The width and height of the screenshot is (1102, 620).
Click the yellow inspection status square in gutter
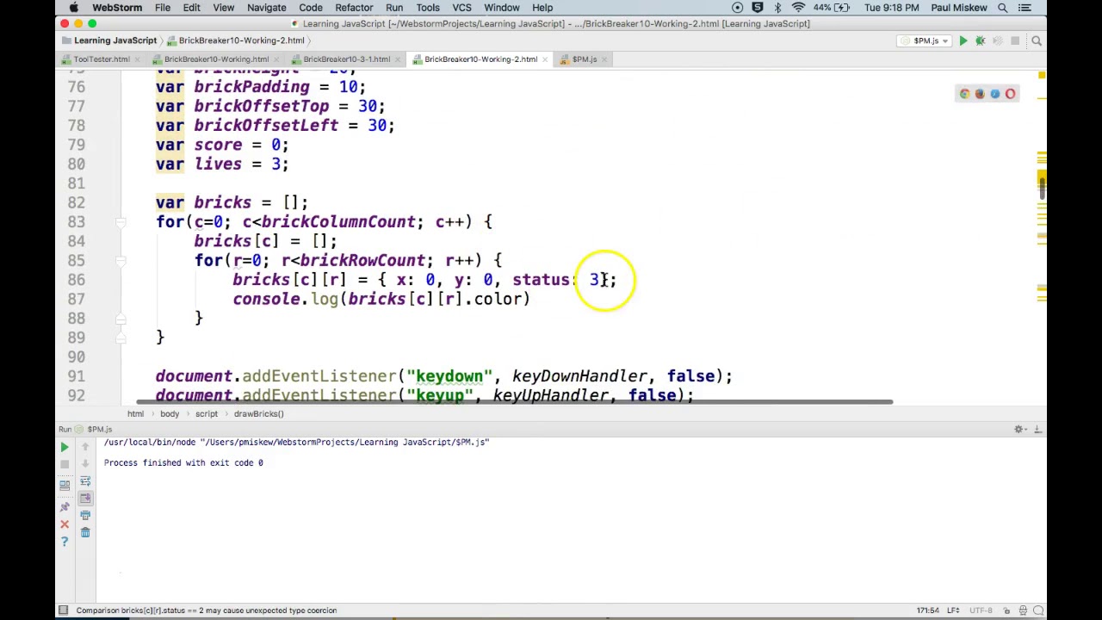pyautogui.click(x=1042, y=77)
